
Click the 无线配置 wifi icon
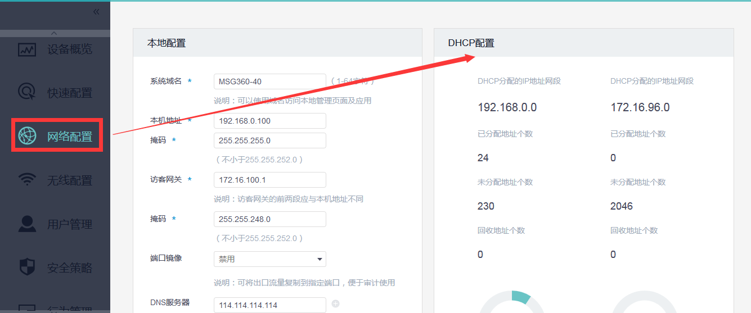pyautogui.click(x=27, y=180)
